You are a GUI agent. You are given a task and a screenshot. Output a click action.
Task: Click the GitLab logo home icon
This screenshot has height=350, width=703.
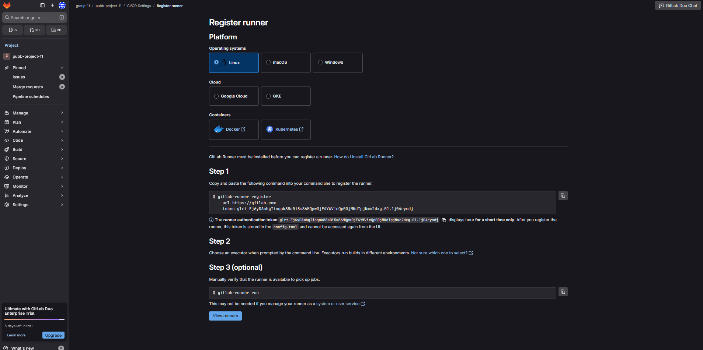(7, 5)
